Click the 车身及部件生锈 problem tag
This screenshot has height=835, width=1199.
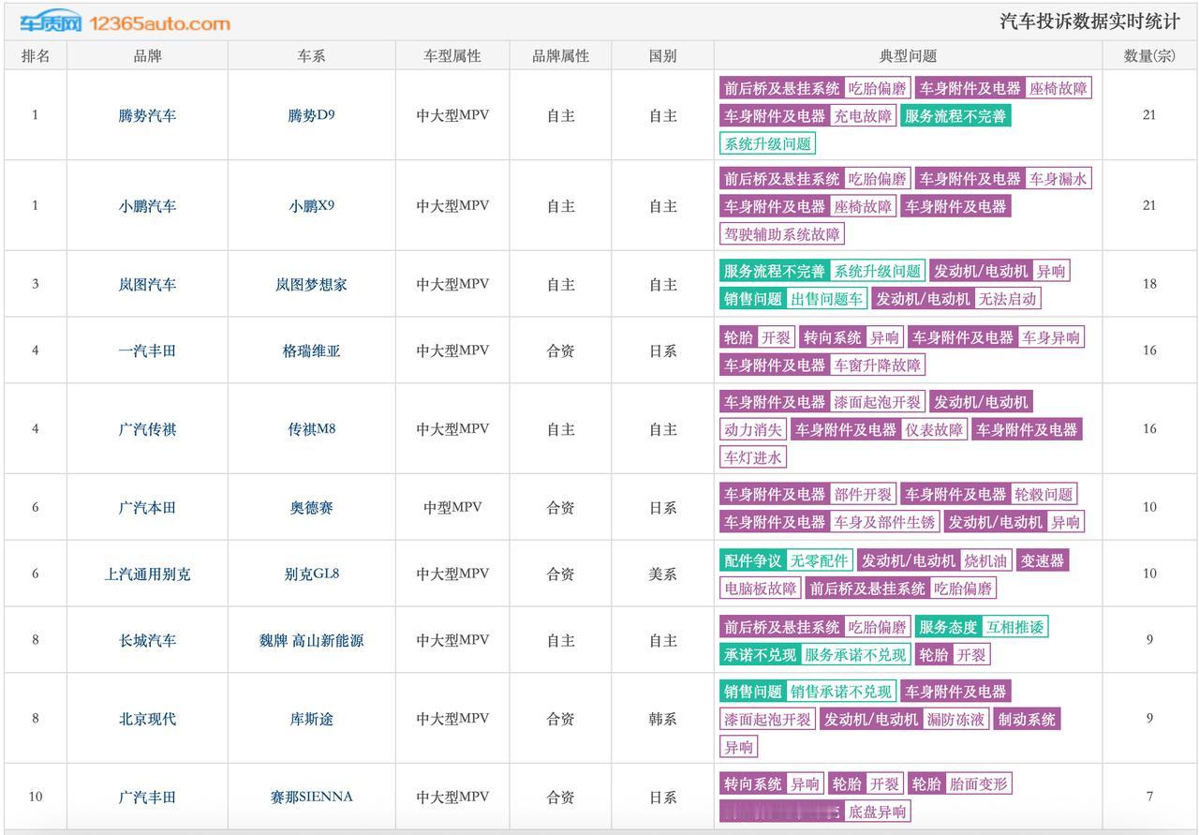tap(884, 522)
